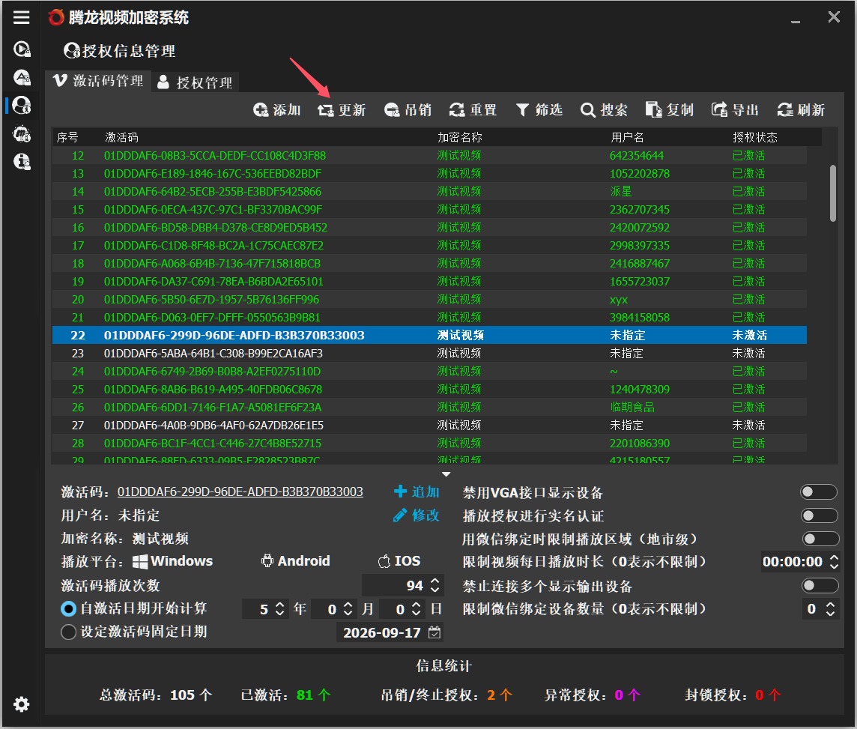Click the 总激活码 105 个 statistic
The width and height of the screenshot is (857, 729).
156,695
